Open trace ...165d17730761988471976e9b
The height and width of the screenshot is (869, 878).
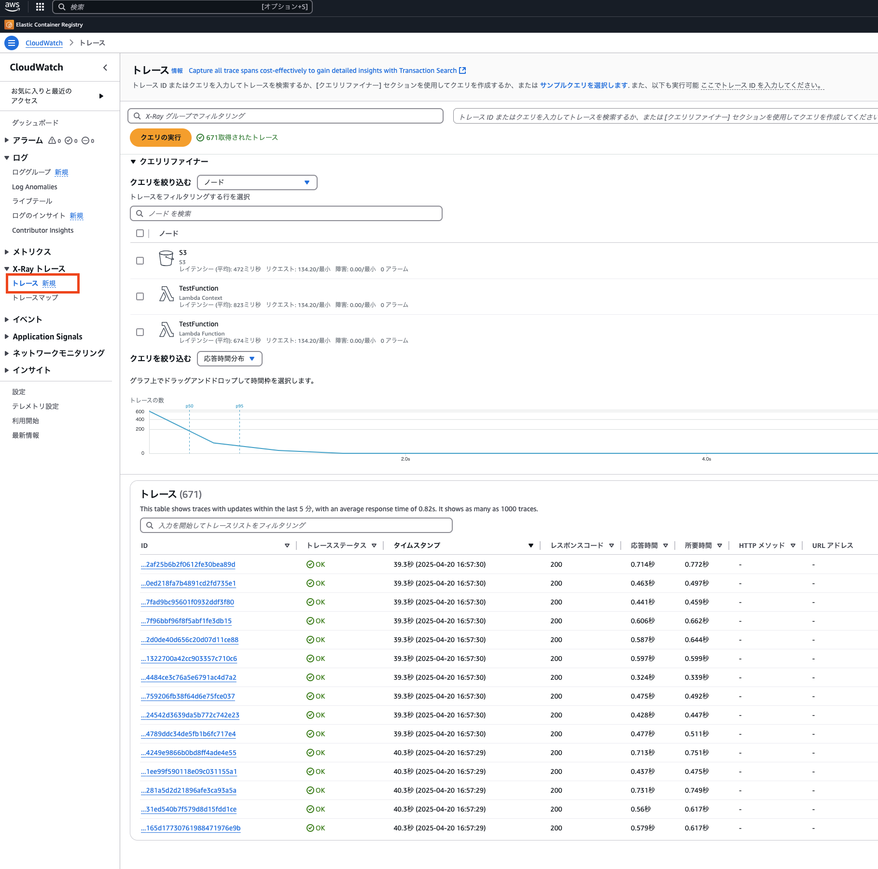coord(191,828)
